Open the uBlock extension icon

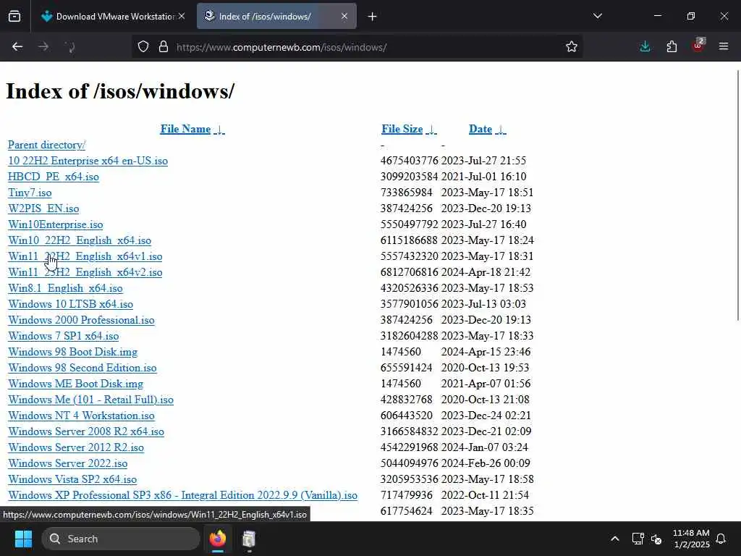click(x=698, y=46)
